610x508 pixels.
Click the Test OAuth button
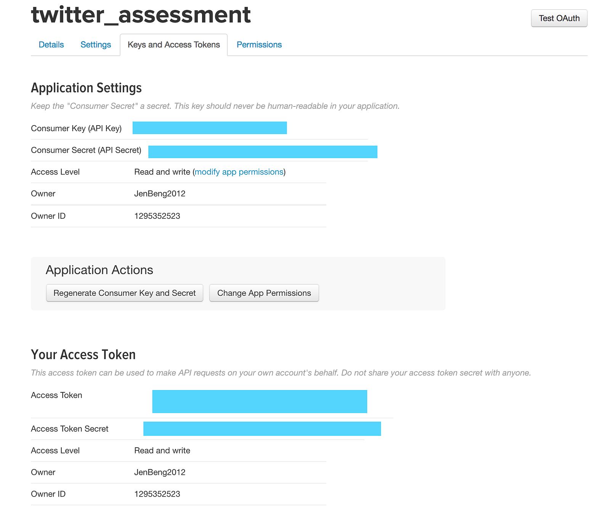coord(559,18)
